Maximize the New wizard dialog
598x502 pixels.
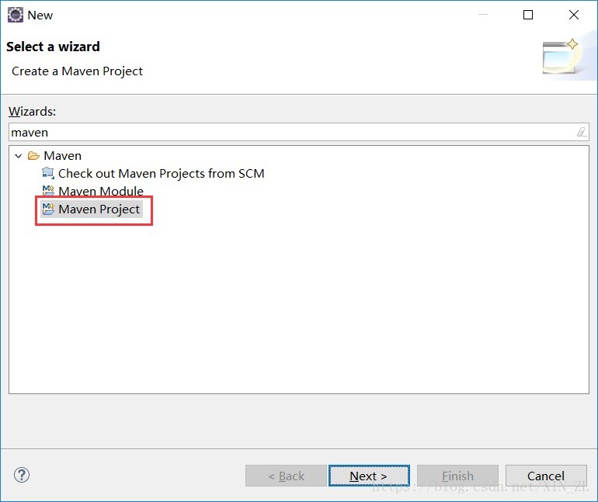pos(528,15)
